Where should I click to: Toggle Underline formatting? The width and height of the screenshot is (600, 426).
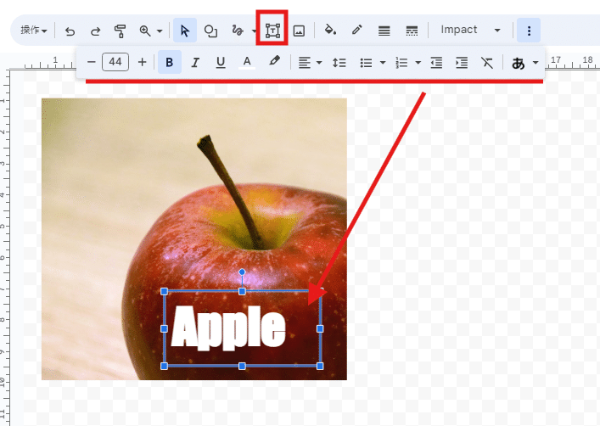(x=221, y=63)
